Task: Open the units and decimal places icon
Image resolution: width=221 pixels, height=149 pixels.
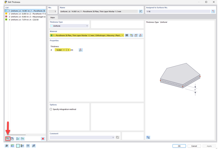Action: (x=13, y=146)
